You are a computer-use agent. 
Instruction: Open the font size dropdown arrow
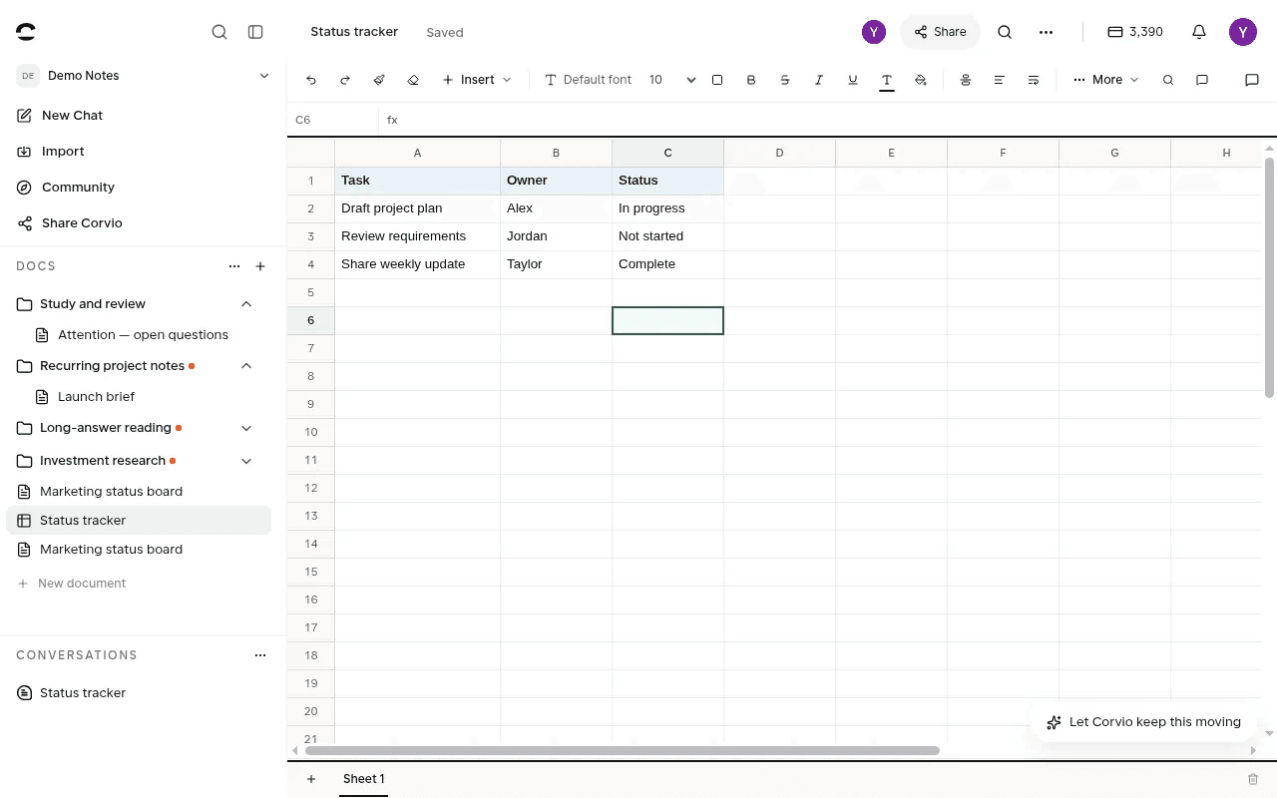click(x=691, y=80)
